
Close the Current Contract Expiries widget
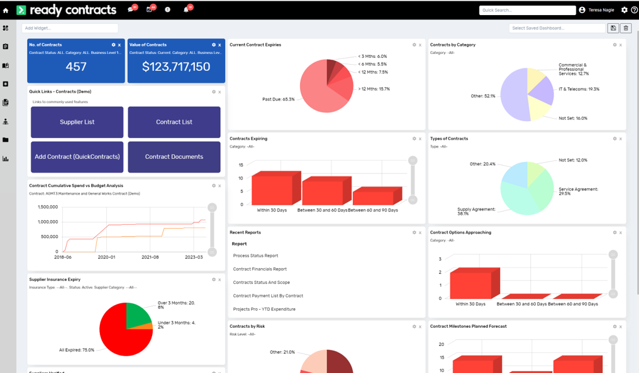click(x=420, y=45)
